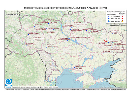Click blue marker for 12:41 1.77 МВт
This screenshot has width=131, height=93.
click(47, 47)
